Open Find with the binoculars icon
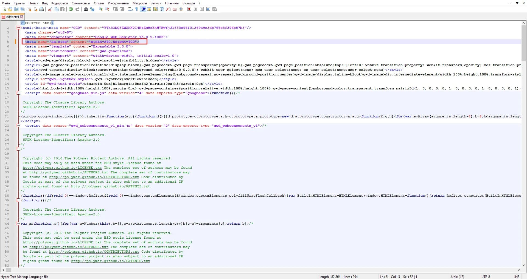 tap(86, 9)
